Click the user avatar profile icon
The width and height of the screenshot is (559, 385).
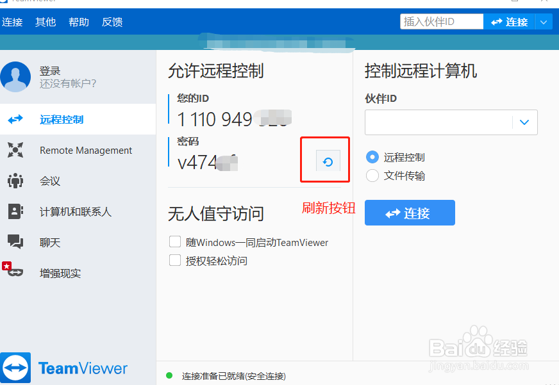pos(15,77)
